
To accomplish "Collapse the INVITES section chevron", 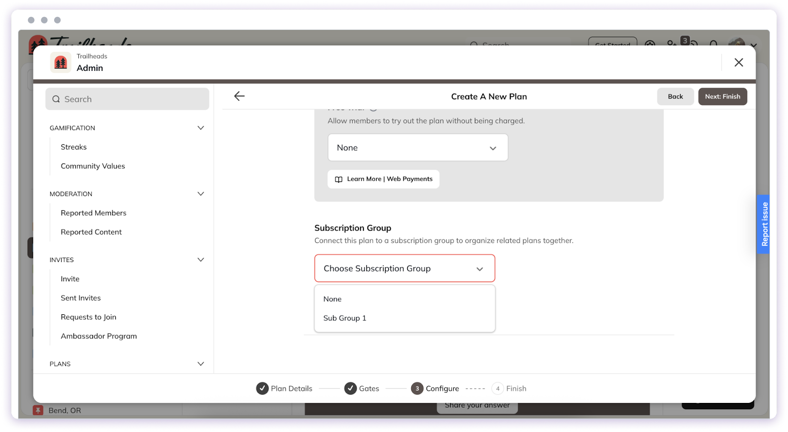I will [x=200, y=260].
